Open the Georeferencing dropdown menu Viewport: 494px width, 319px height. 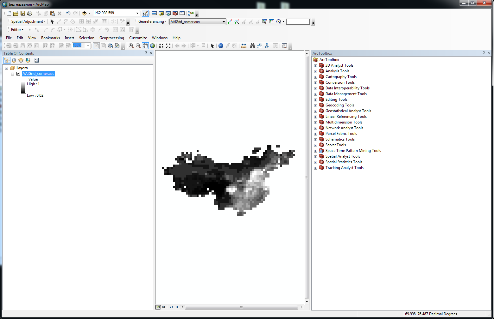click(166, 21)
